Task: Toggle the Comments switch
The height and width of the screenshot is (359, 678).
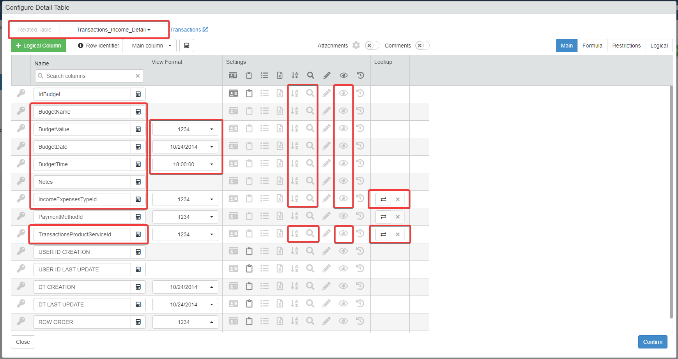Action: (x=422, y=46)
